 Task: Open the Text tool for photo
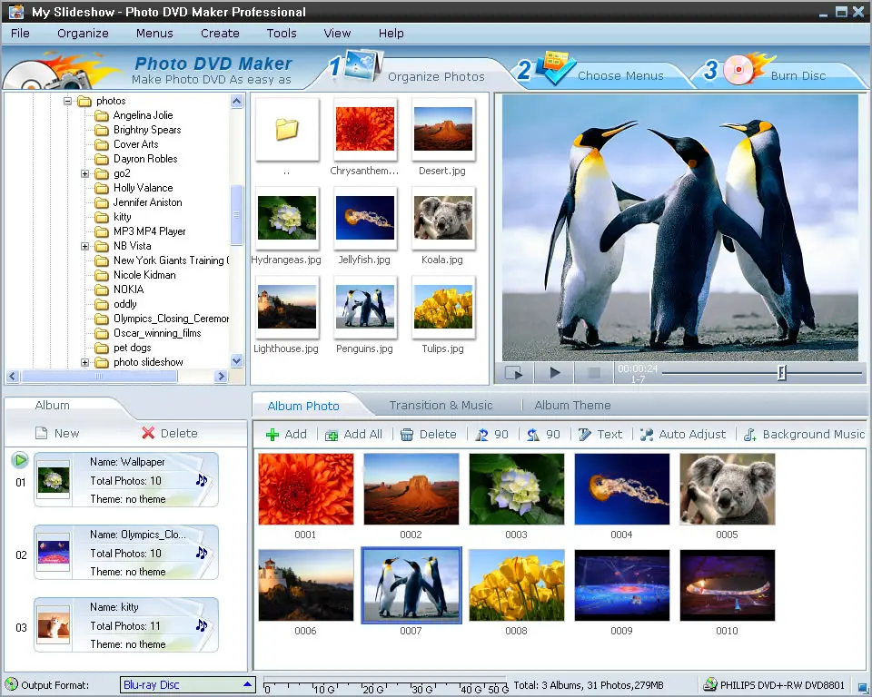(x=585, y=435)
